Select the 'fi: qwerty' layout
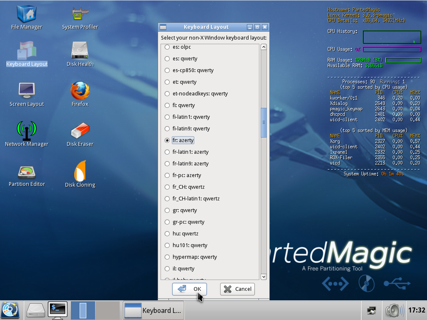 coord(179,105)
